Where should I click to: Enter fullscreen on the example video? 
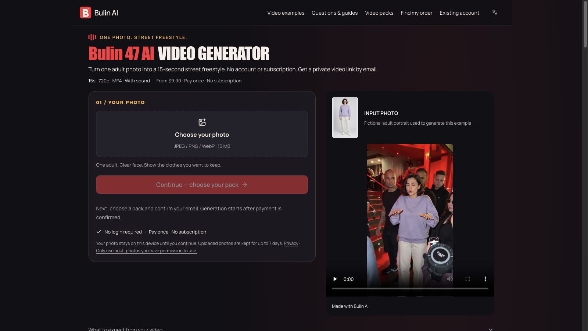(x=467, y=279)
